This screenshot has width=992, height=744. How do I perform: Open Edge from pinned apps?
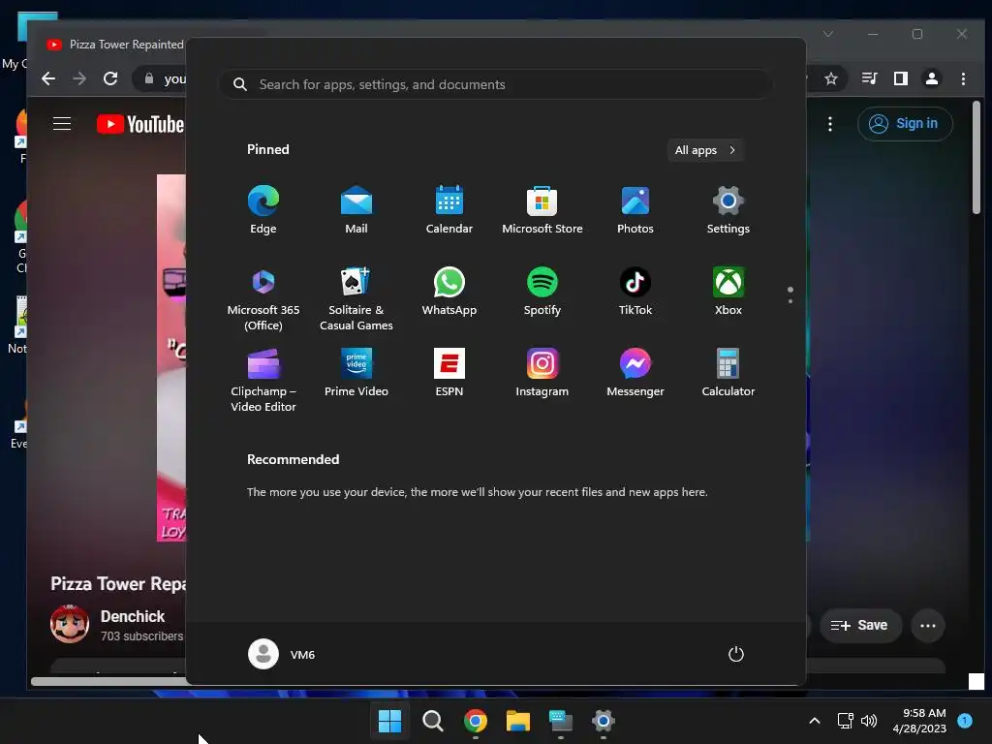pos(263,210)
